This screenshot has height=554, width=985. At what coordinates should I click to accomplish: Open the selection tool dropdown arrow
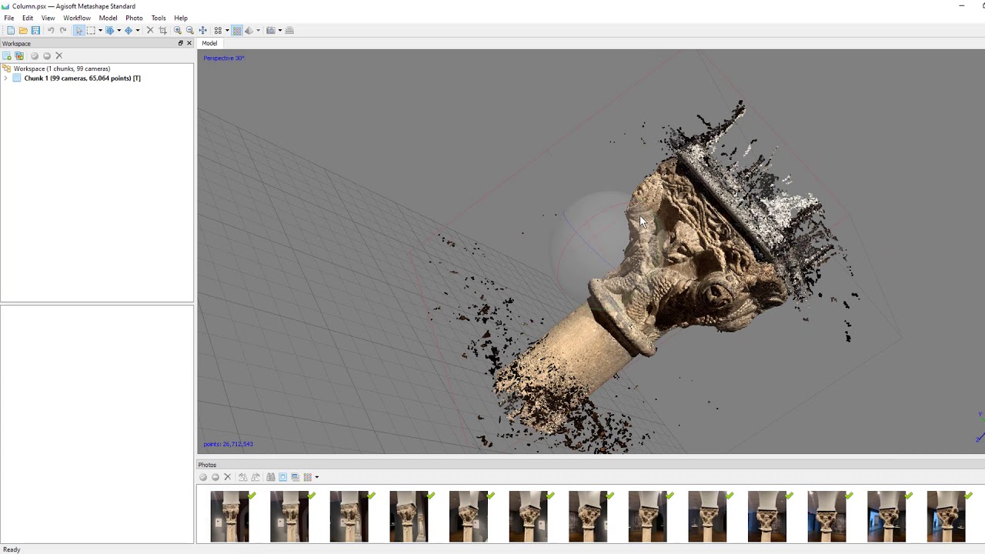tap(100, 31)
